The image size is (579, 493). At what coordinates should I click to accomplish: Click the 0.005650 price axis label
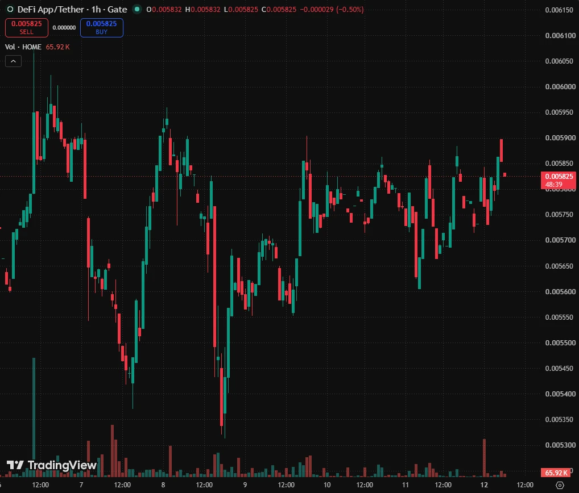pos(559,266)
